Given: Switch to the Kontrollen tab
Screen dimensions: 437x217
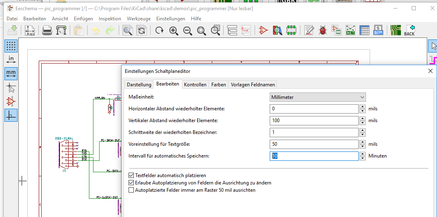Looking at the screenshot, I should 195,85.
